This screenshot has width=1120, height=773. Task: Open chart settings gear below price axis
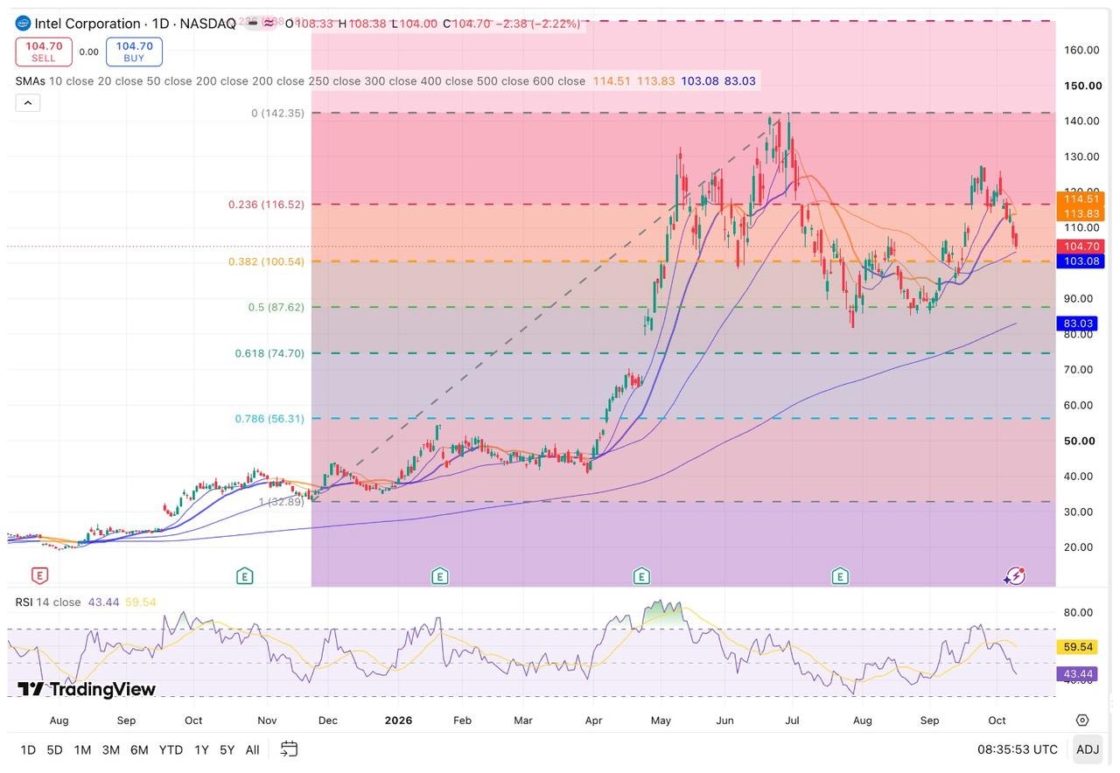click(x=1082, y=721)
